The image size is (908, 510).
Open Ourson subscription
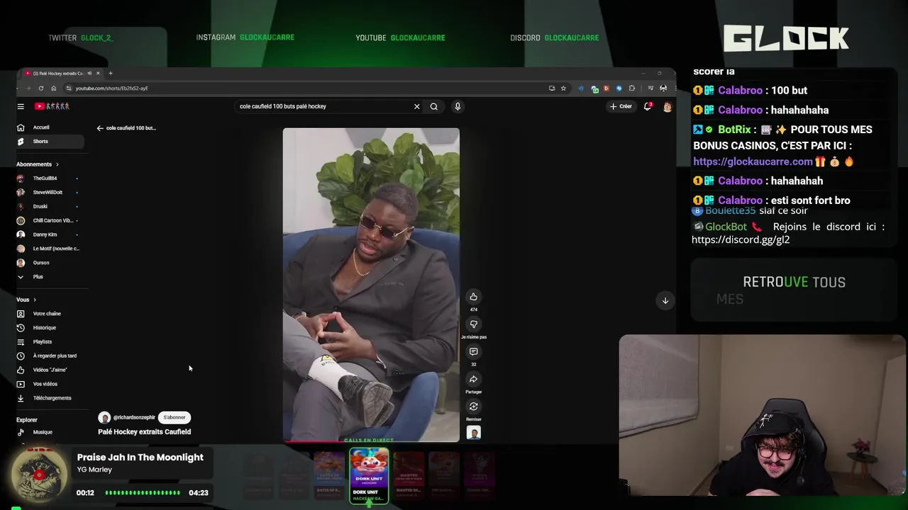pos(48,263)
